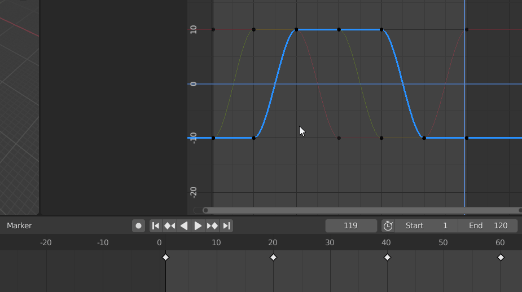Play the animation forward
Image resolution: width=522 pixels, height=292 pixels.
coord(198,226)
